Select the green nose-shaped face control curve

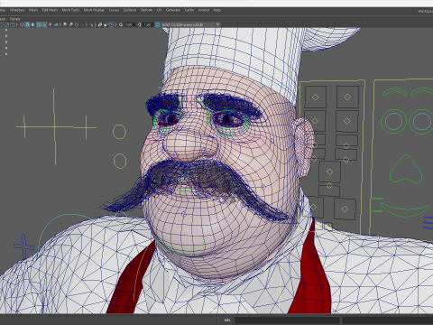point(406,169)
